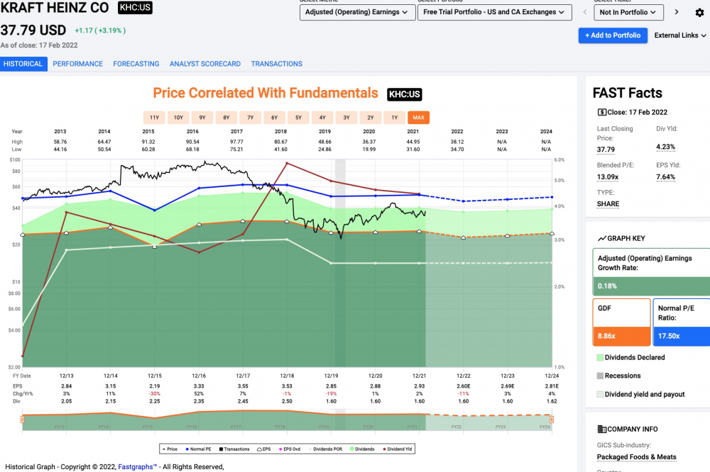Click the Graph Key line icon
The image size is (710, 472).
[x=602, y=238]
